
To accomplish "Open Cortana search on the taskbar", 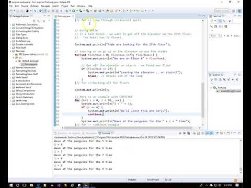I will pos(18,185).
